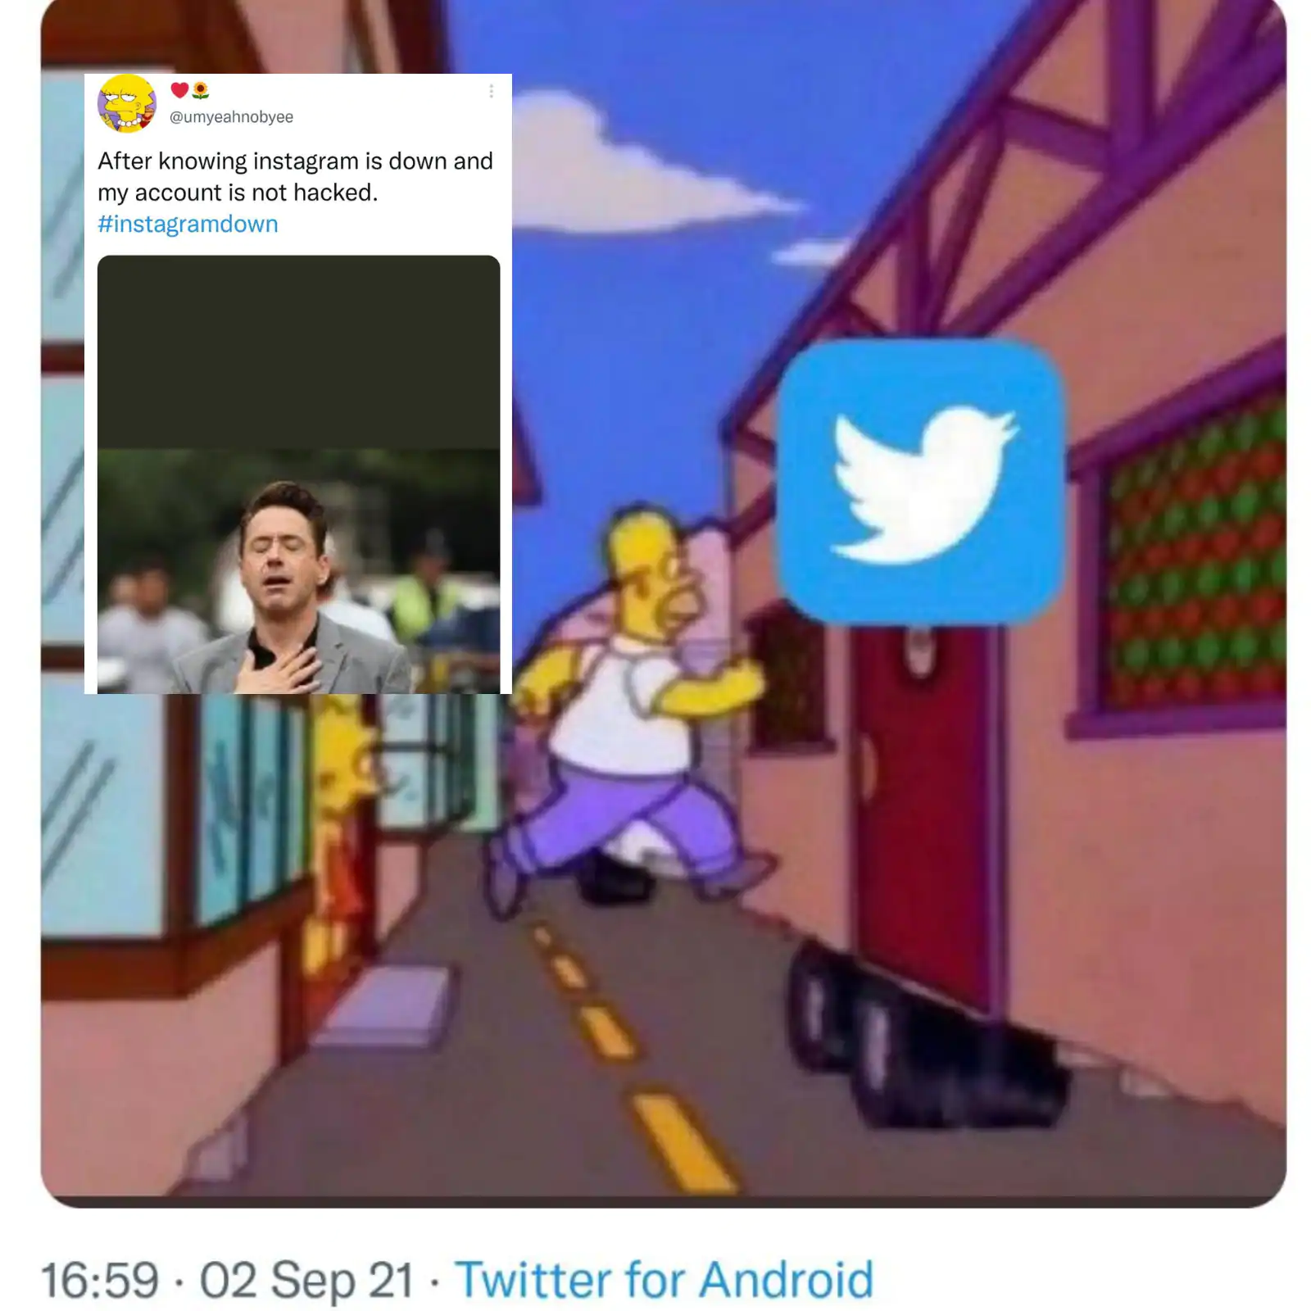Click the Twitter for Android source link
The height and width of the screenshot is (1311, 1311).
tap(665, 1280)
